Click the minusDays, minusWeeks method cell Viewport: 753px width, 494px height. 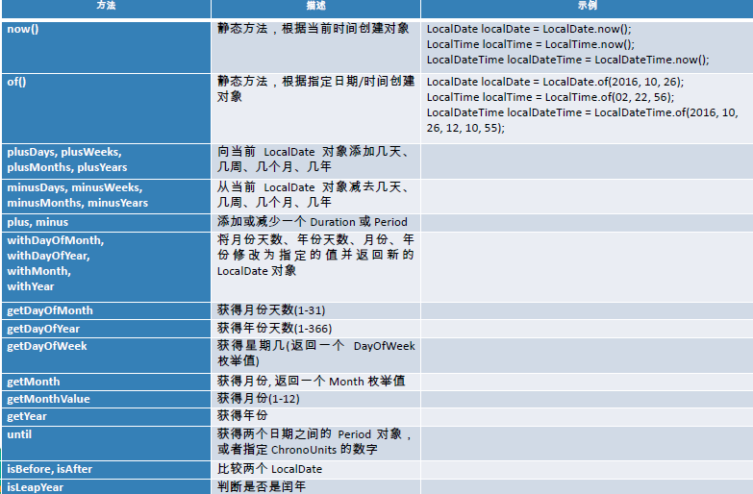(x=106, y=196)
